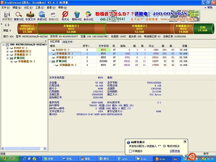Click the Search Partitions (搜索分区) magnifier icon

[x=18, y=15]
